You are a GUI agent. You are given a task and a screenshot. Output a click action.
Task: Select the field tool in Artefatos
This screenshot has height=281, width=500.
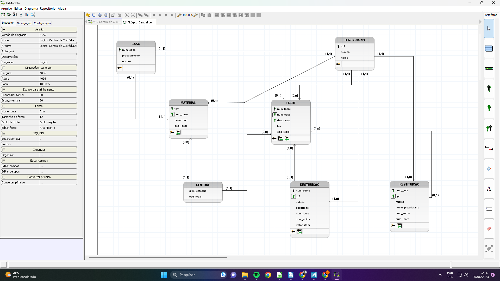coord(489,68)
